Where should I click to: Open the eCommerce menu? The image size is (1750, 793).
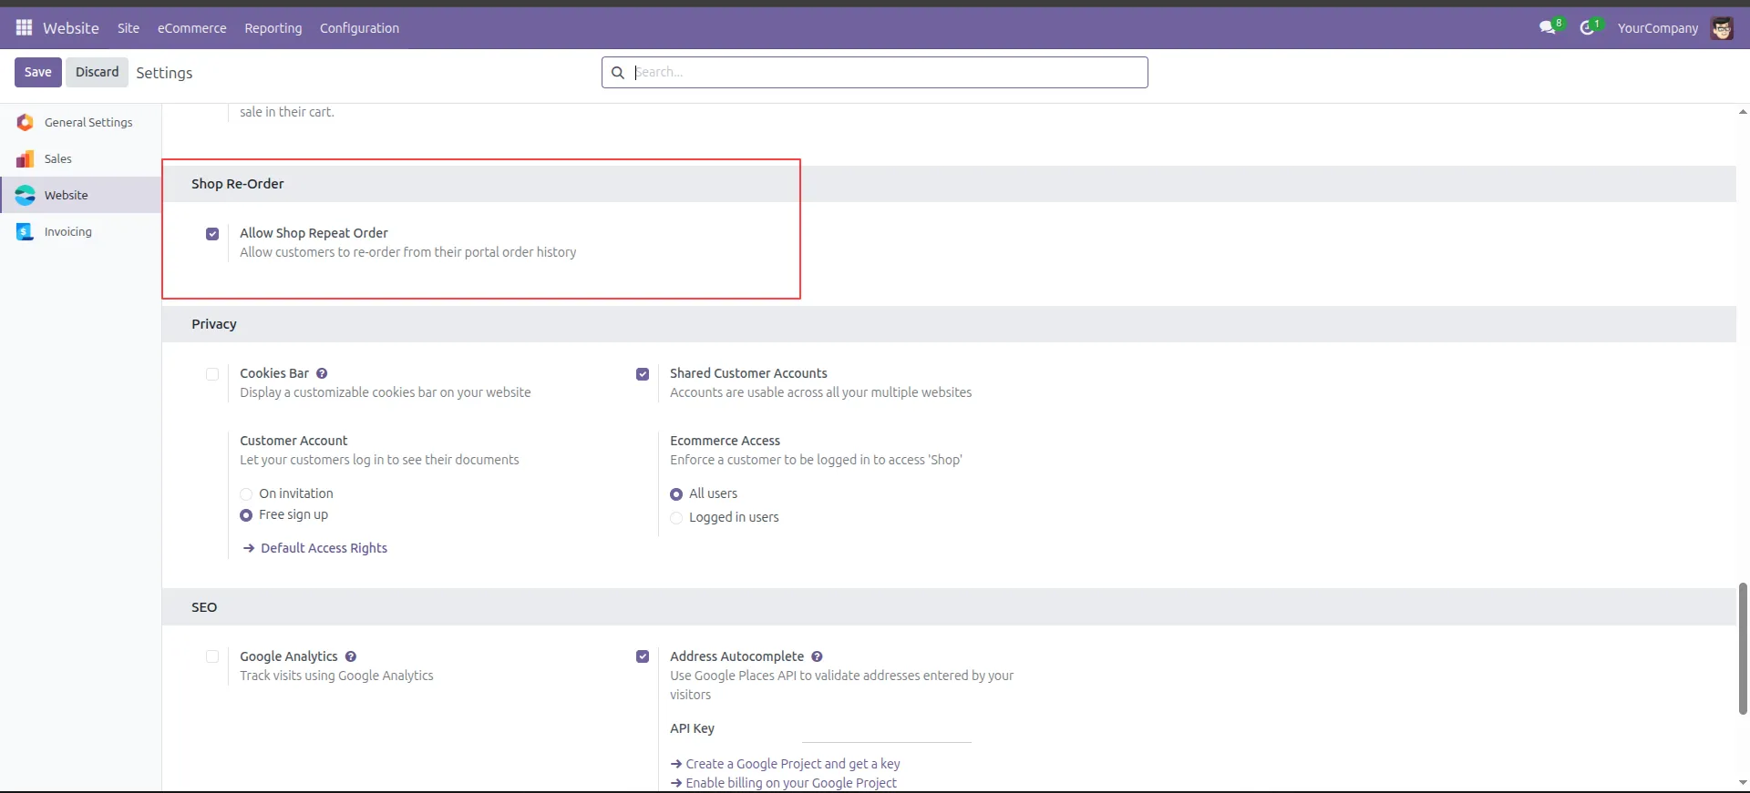pyautogui.click(x=191, y=28)
